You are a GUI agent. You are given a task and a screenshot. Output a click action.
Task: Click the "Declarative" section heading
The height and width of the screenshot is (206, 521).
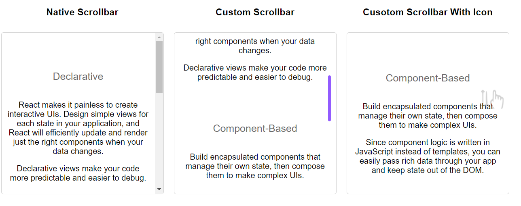(x=78, y=76)
